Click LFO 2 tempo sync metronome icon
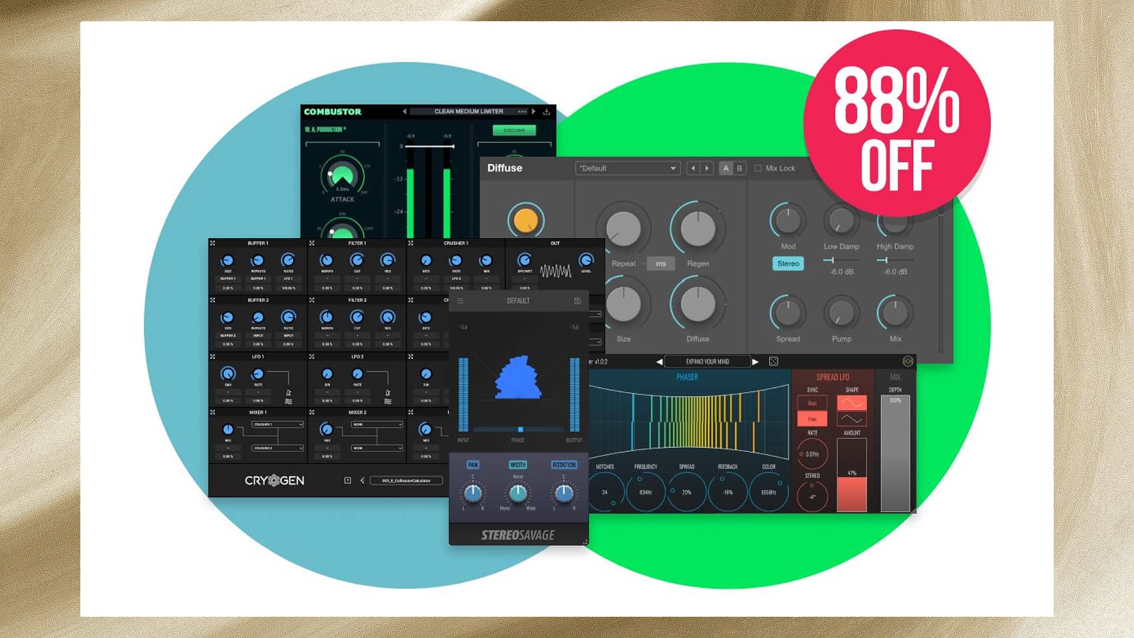 pyautogui.click(x=387, y=393)
